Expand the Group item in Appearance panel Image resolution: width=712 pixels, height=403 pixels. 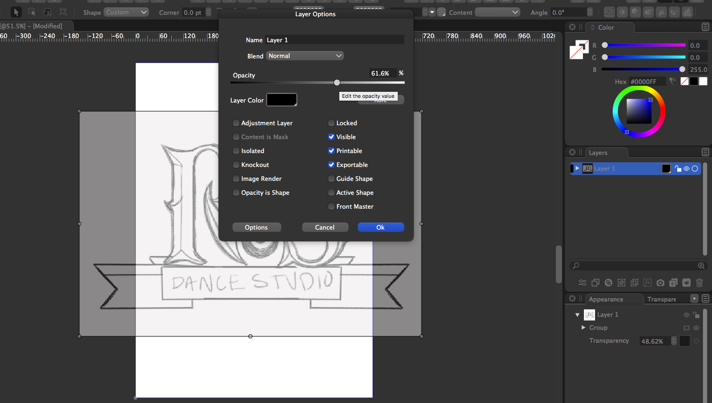point(583,327)
